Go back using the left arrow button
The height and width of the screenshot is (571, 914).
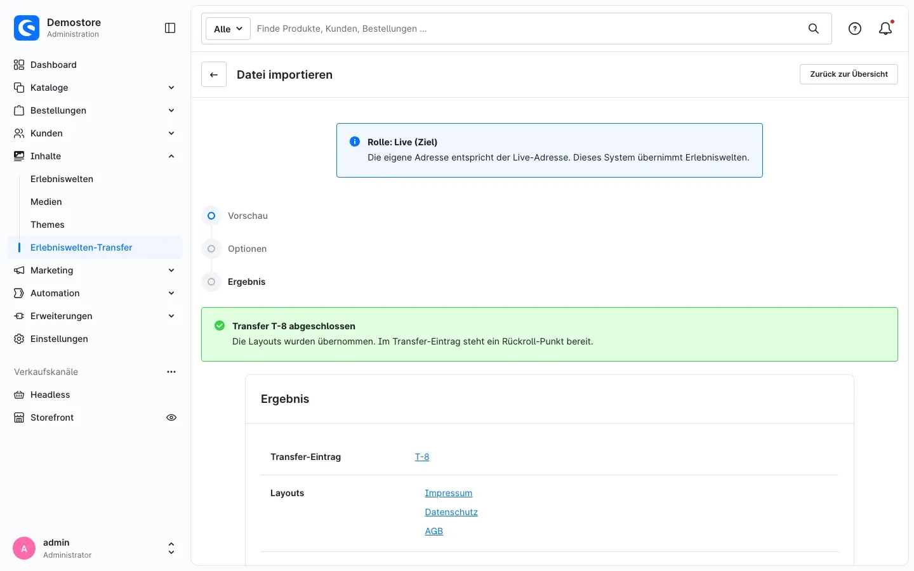coord(214,74)
